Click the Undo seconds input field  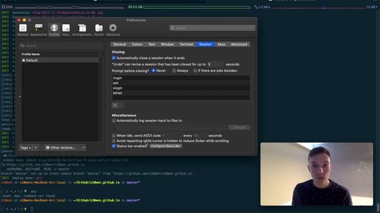pyautogui.click(x=215, y=64)
